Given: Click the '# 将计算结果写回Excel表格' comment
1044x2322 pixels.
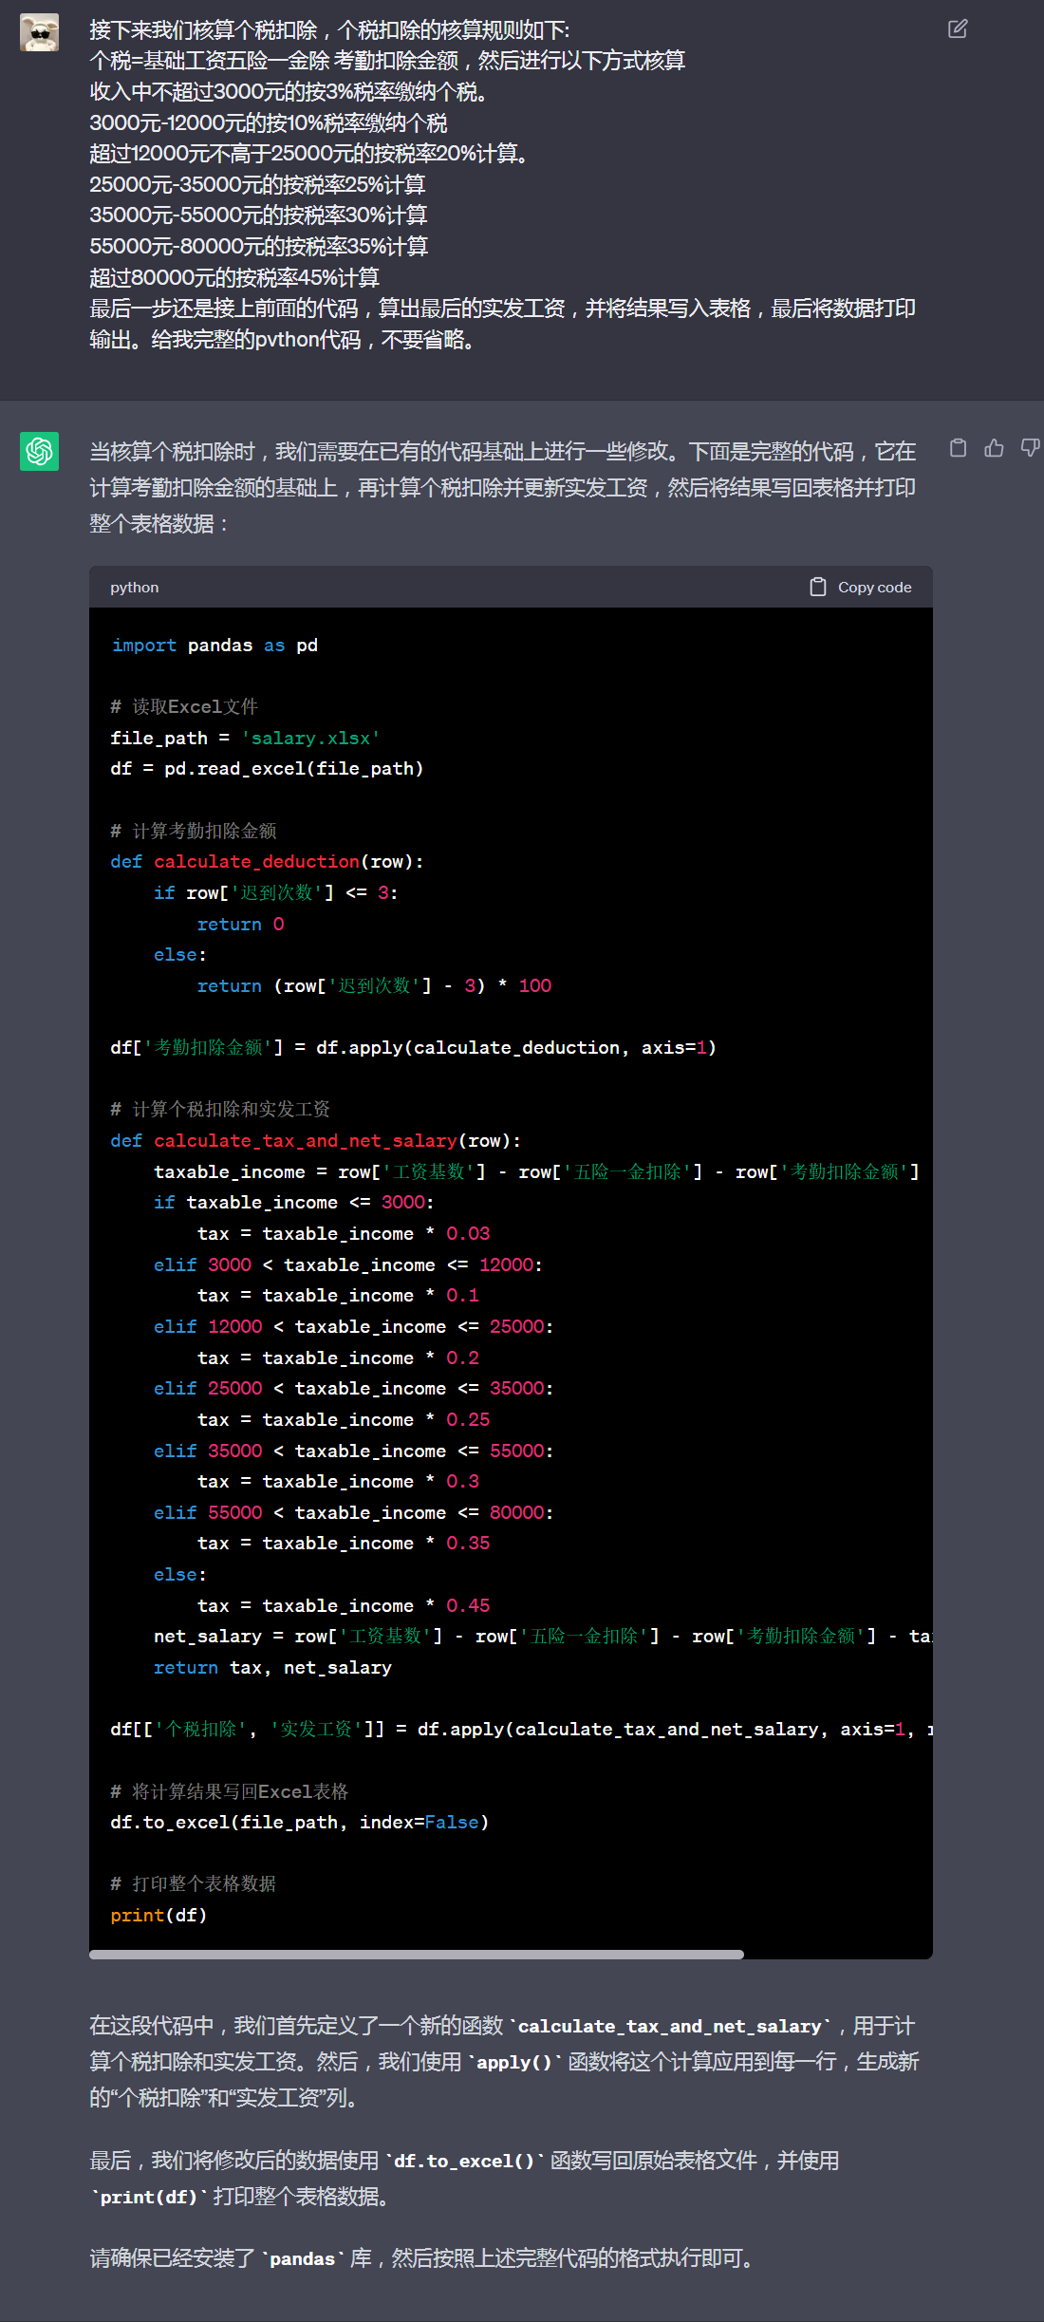Looking at the screenshot, I should (x=230, y=1791).
